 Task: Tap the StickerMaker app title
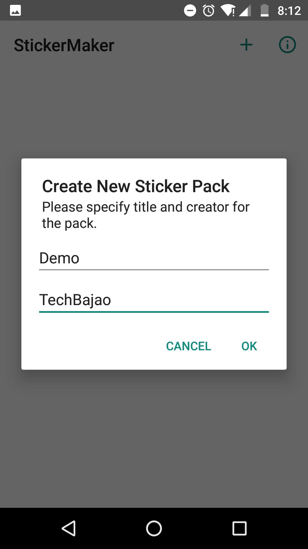(x=64, y=45)
